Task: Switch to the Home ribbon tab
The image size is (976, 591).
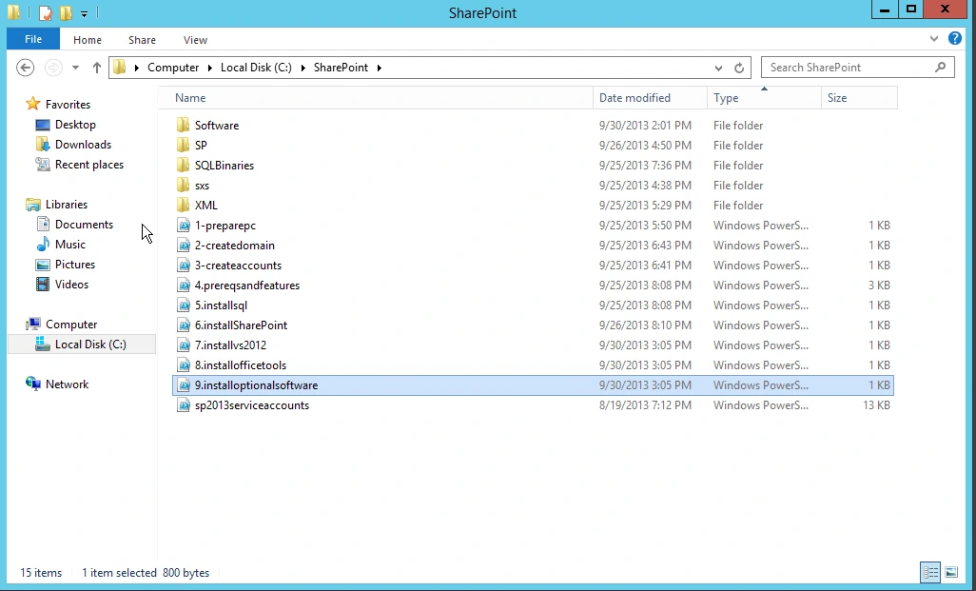Action: (x=88, y=40)
